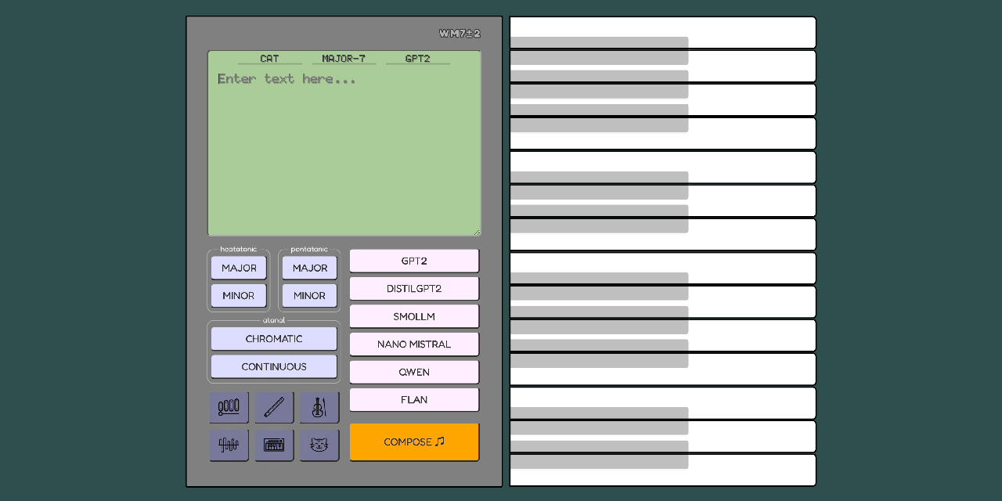Select the cat sound icon

(319, 445)
